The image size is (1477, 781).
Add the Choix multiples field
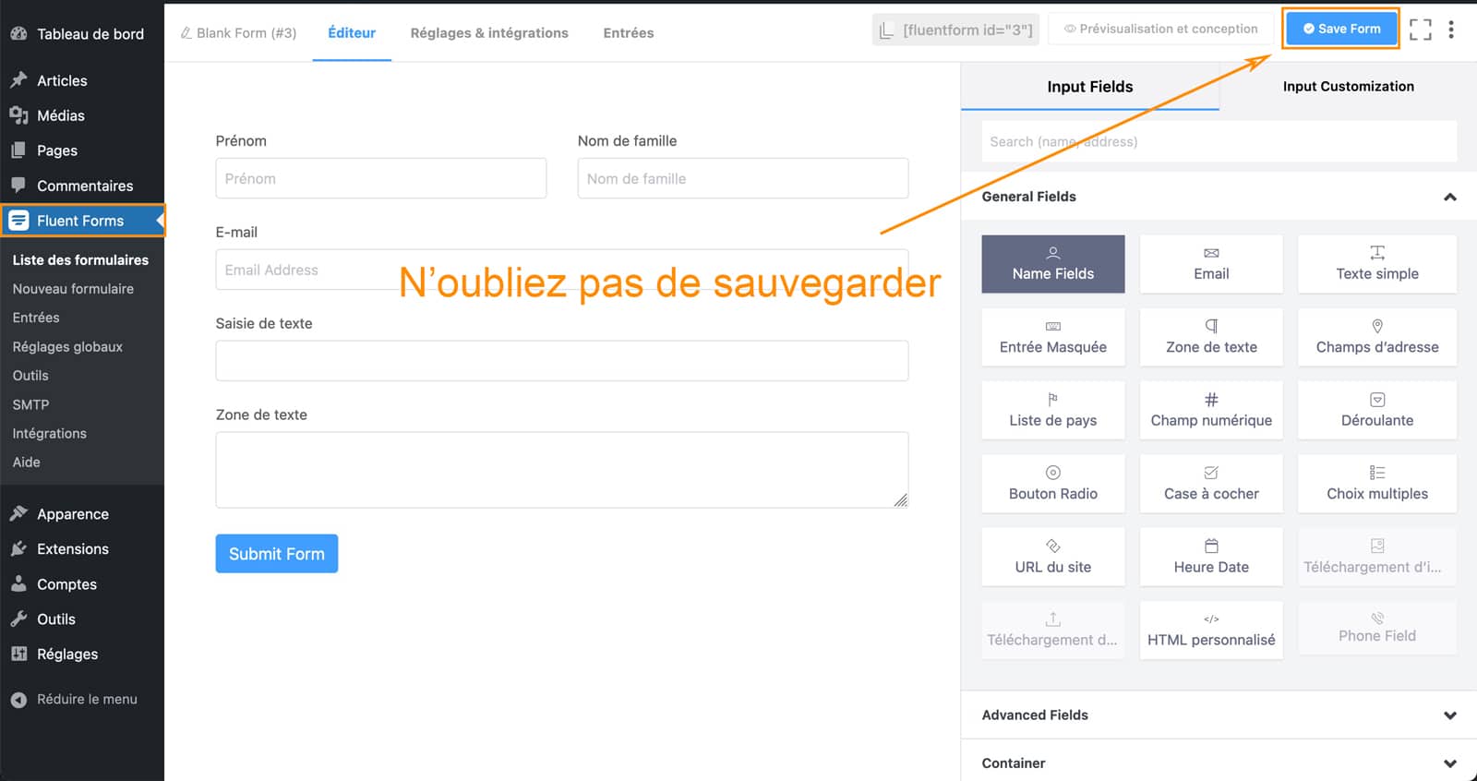[1376, 483]
